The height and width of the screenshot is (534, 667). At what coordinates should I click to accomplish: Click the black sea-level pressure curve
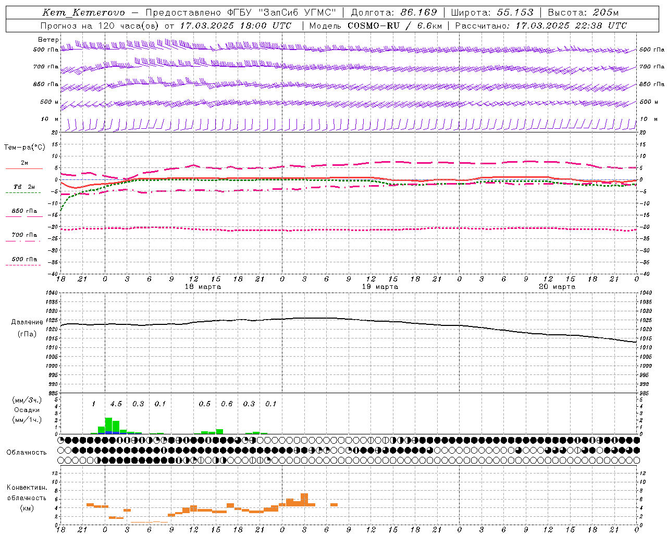[x=349, y=319]
